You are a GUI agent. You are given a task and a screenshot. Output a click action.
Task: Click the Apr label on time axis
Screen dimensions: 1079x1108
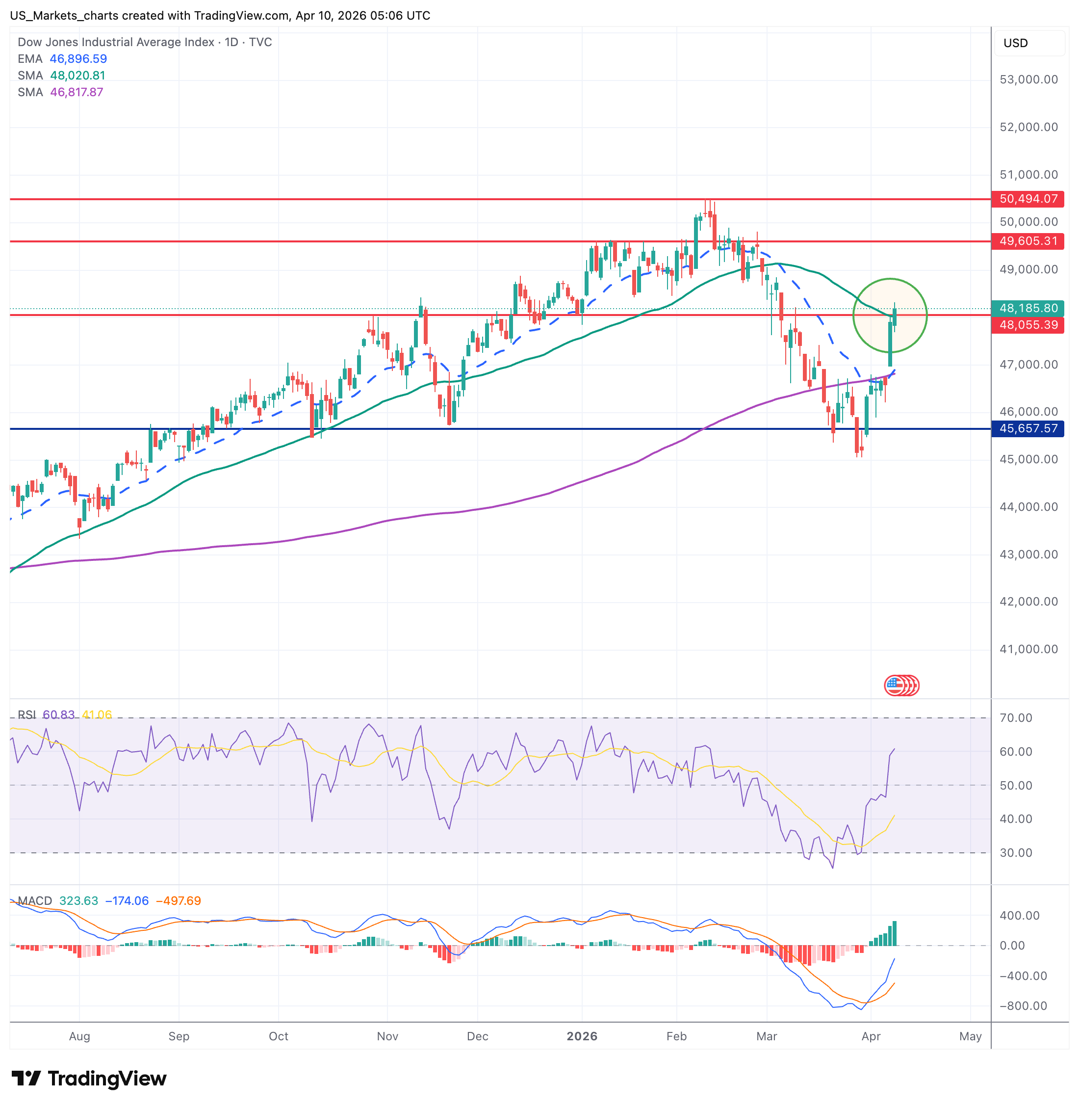click(x=871, y=1036)
